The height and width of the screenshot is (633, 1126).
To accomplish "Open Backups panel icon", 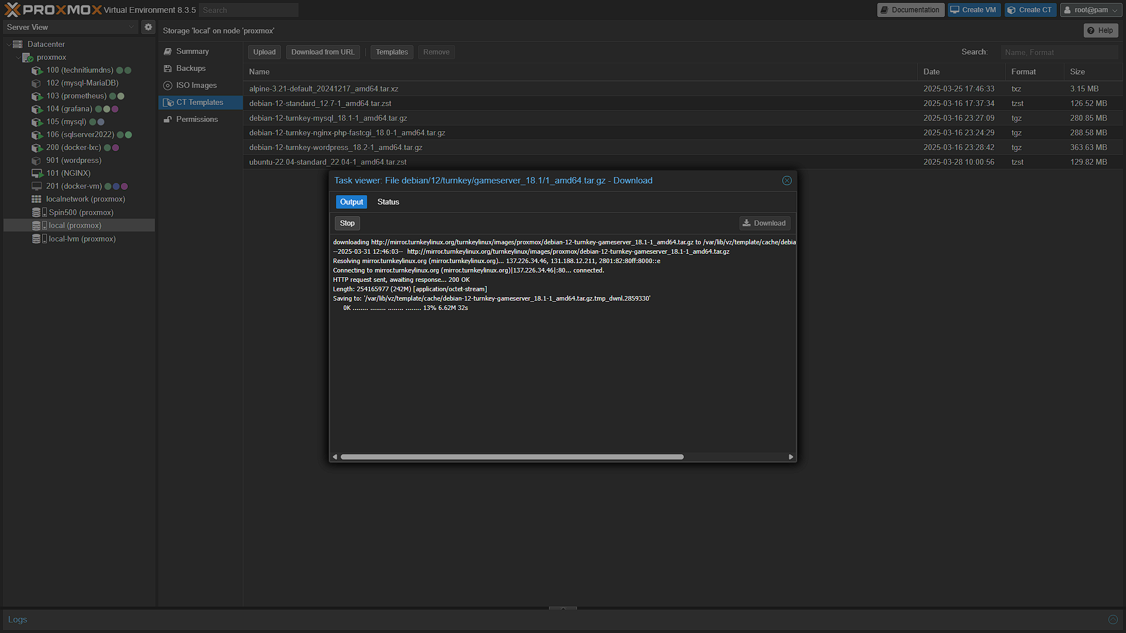I will [x=168, y=69].
